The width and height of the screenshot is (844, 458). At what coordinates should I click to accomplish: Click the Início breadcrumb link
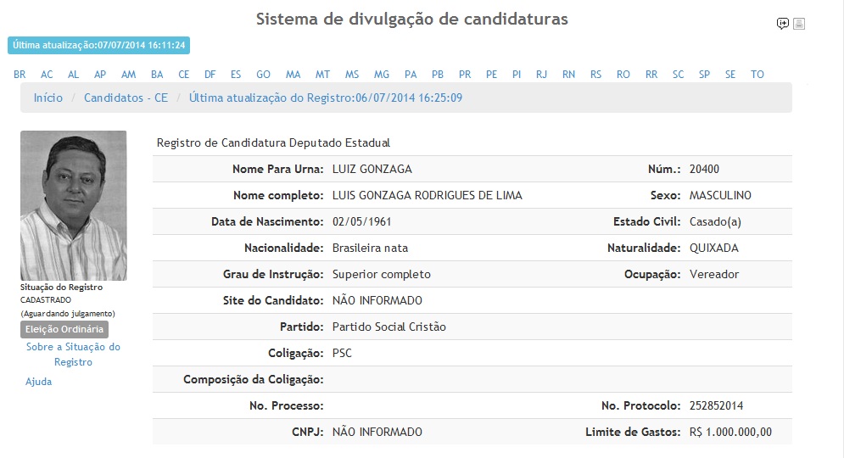(48, 98)
